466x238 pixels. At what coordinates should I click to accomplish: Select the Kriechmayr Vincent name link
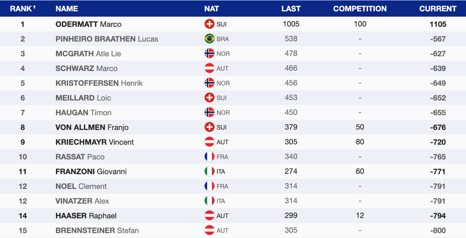(94, 142)
